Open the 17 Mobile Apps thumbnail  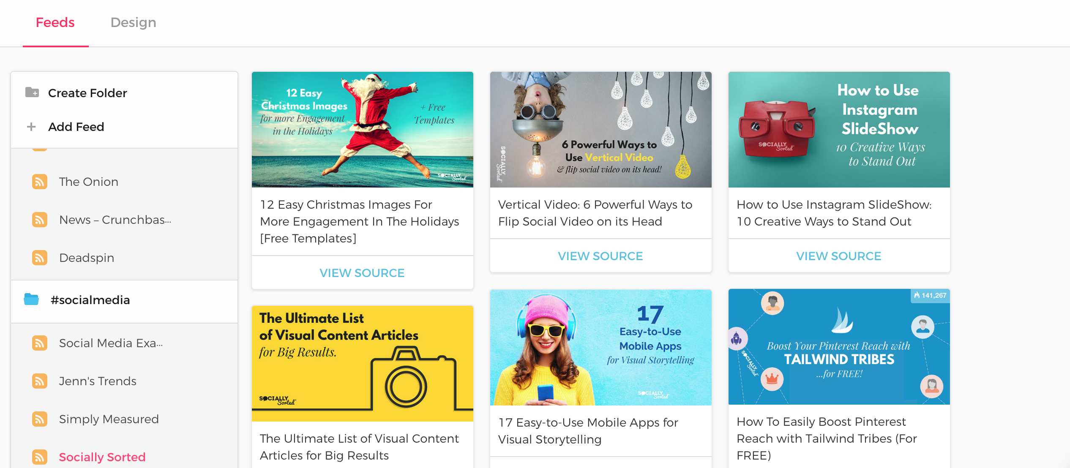coord(600,347)
